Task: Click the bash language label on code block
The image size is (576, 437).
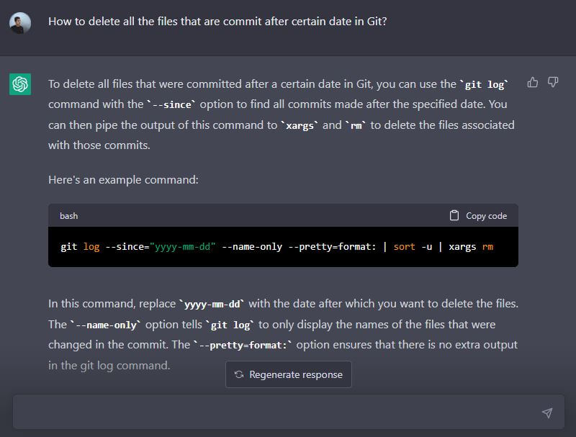Action: 69,216
